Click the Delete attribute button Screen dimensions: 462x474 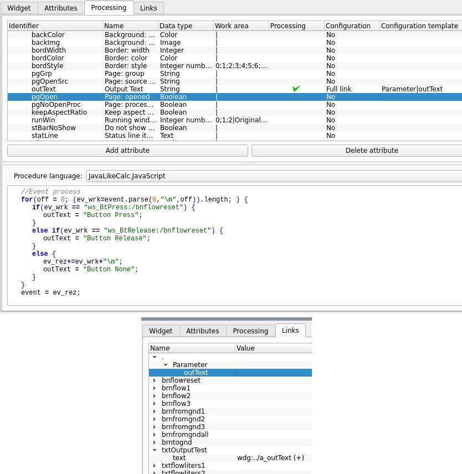[356, 151]
